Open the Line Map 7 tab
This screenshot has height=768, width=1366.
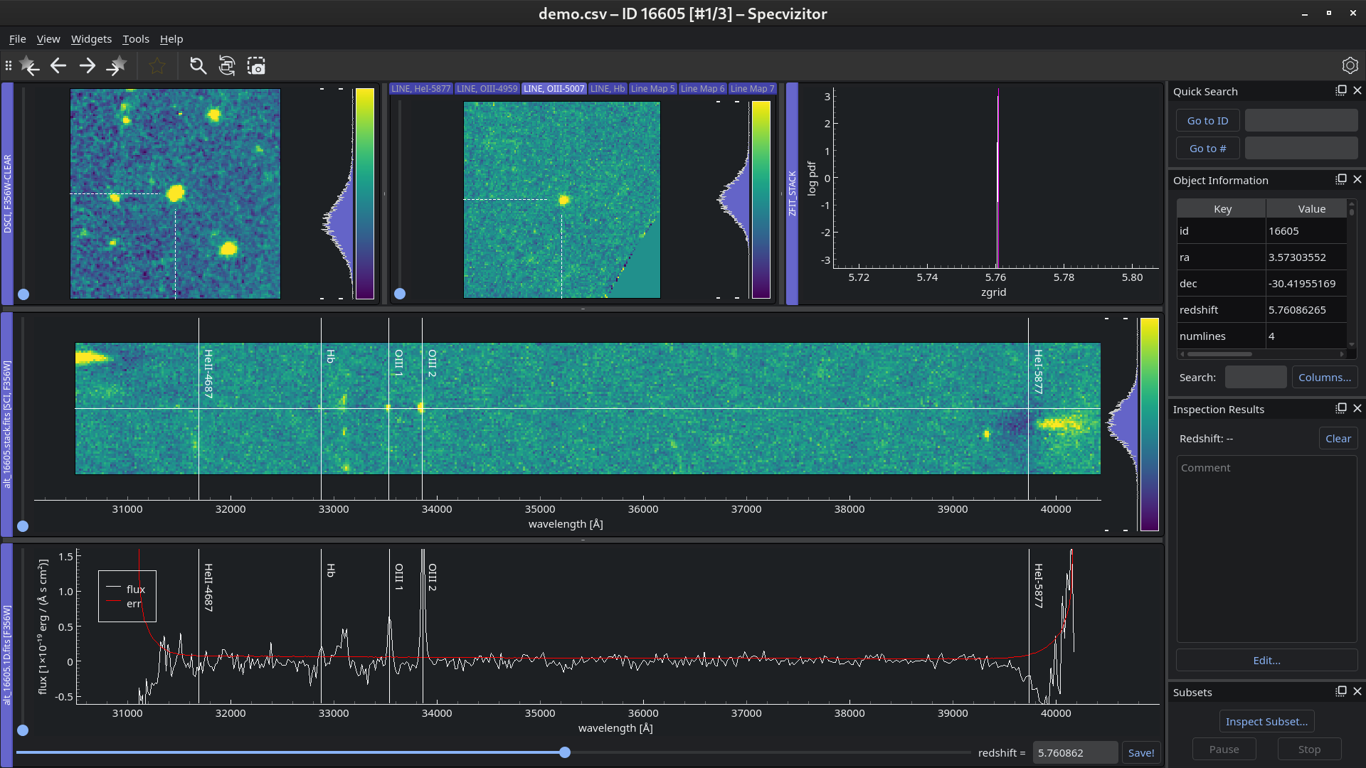pos(752,89)
